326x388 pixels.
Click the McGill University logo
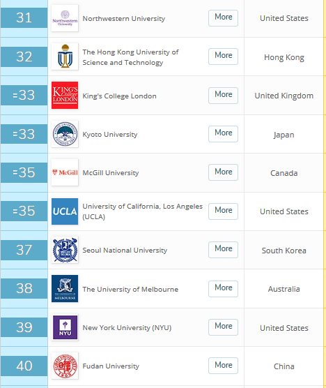[65, 172]
